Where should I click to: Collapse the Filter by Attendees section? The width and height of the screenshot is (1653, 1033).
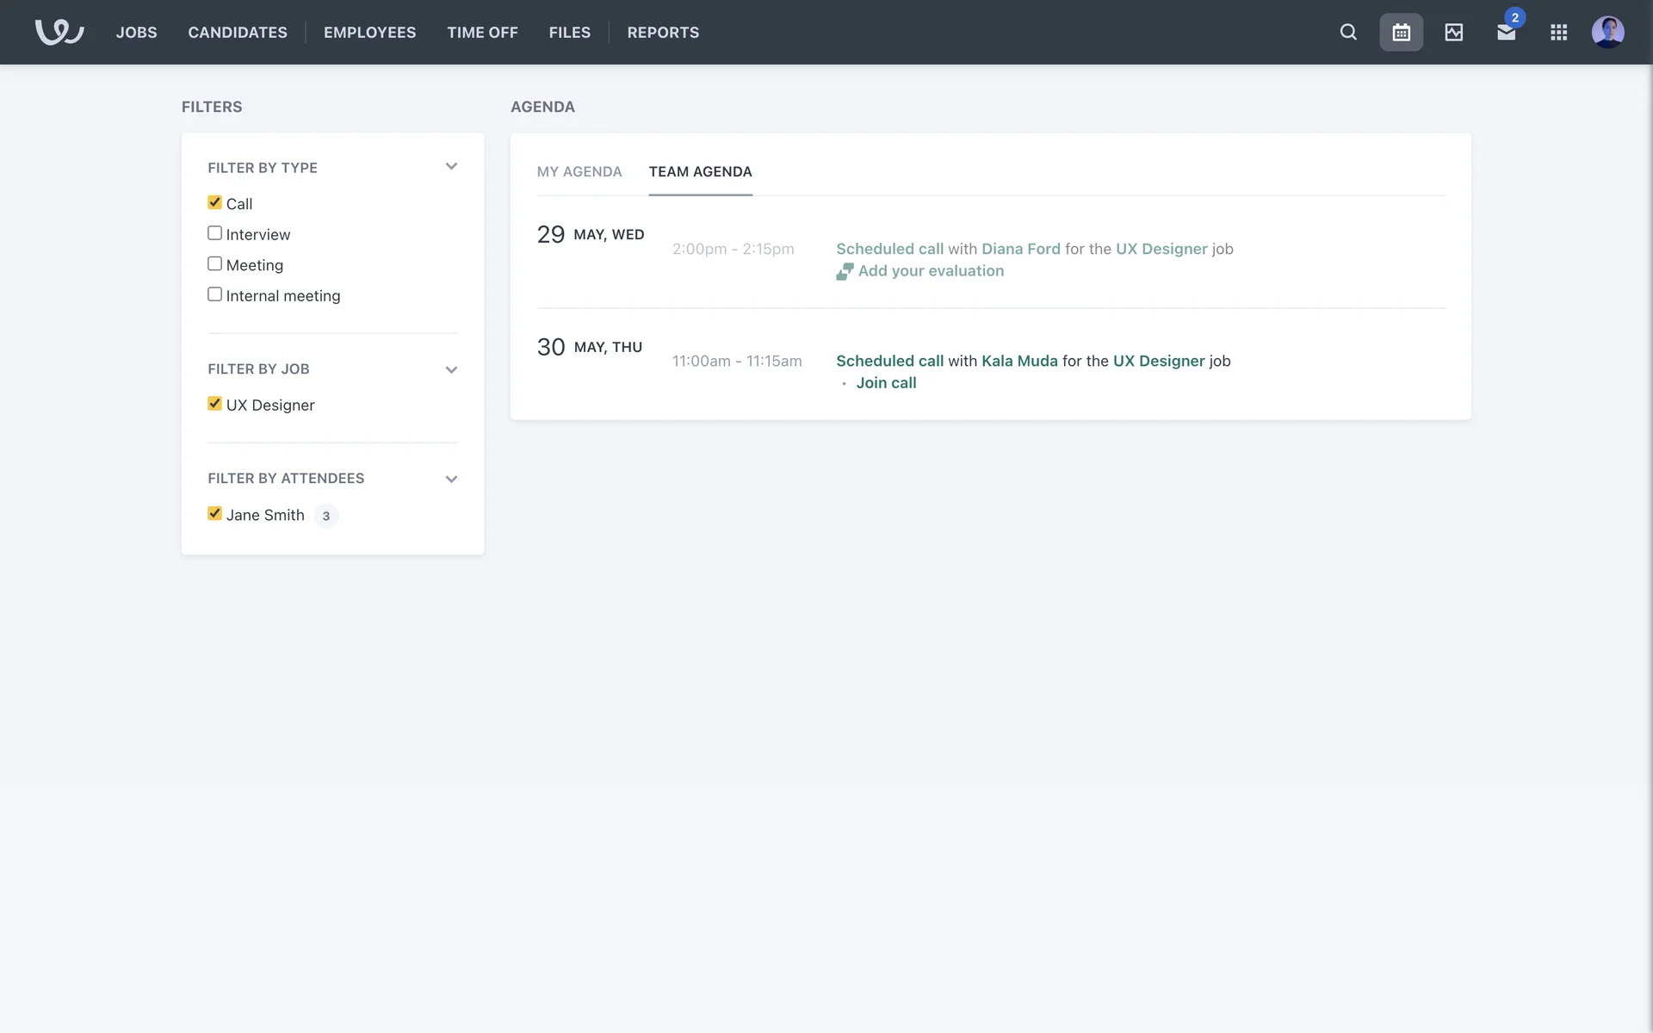(451, 479)
